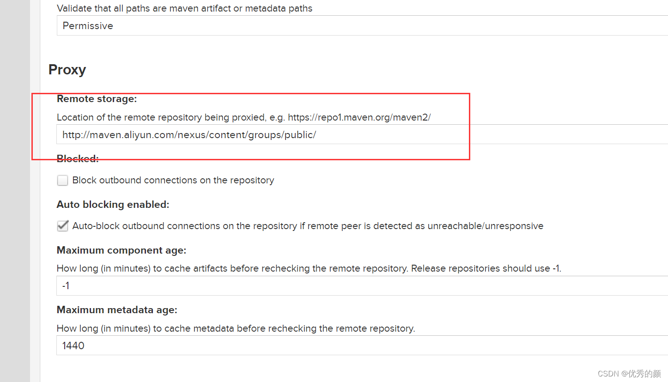
Task: Click the 'Block outbound connections on the repository' label
Action: click(x=173, y=180)
